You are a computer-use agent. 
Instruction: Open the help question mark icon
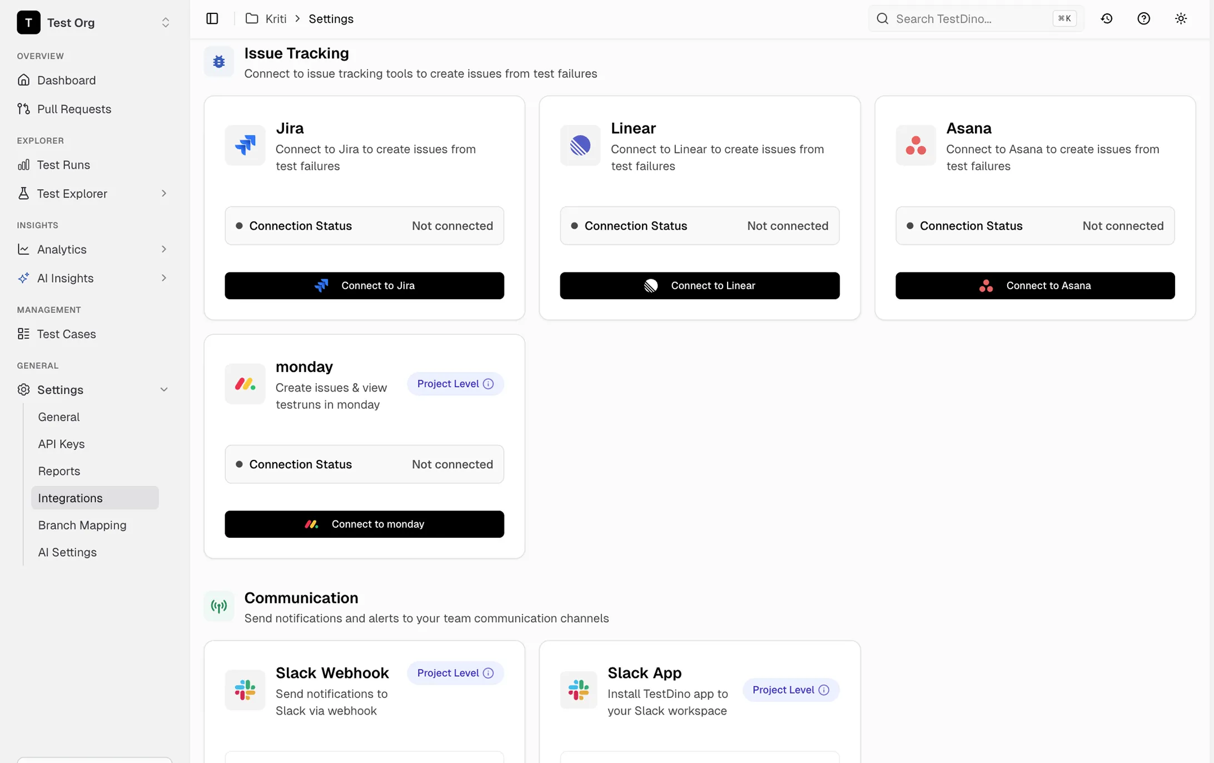(1143, 18)
